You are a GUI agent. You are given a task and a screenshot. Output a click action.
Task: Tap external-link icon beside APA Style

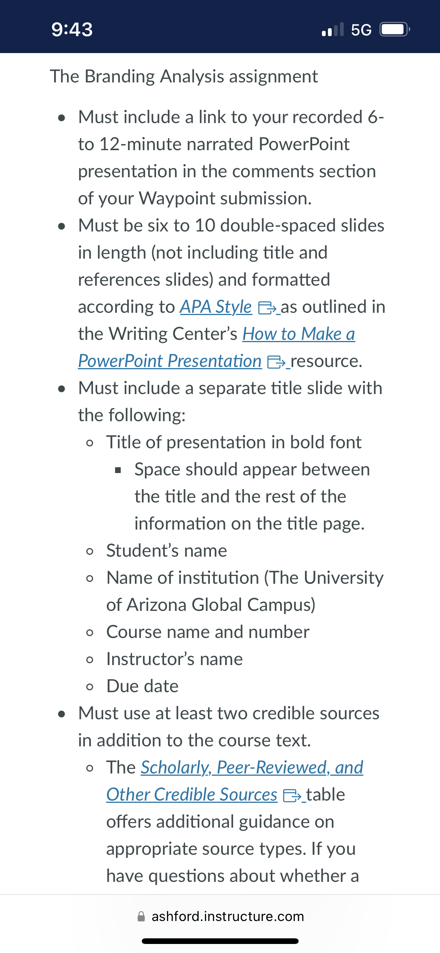267,308
